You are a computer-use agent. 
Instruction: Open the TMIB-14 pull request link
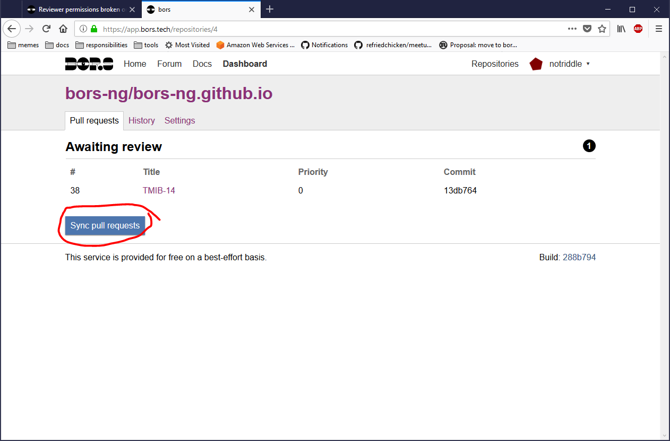tap(159, 191)
